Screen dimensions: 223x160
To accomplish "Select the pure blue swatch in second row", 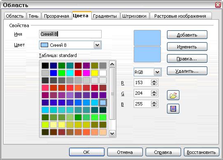I will click(53, 73).
